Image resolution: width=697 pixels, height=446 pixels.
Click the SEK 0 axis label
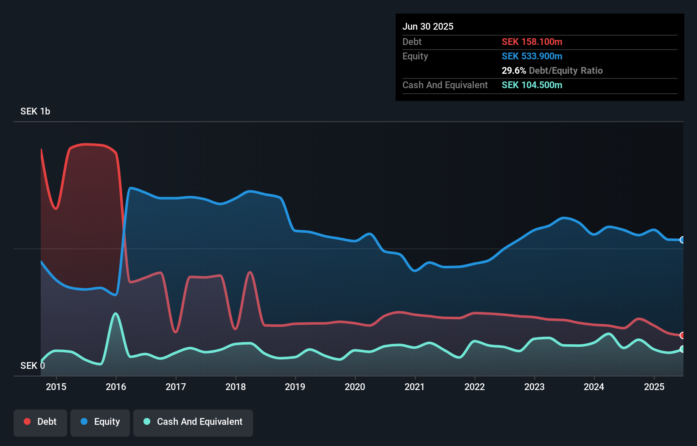pos(33,365)
